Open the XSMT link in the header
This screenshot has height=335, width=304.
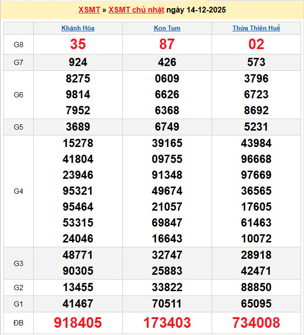tap(89, 10)
